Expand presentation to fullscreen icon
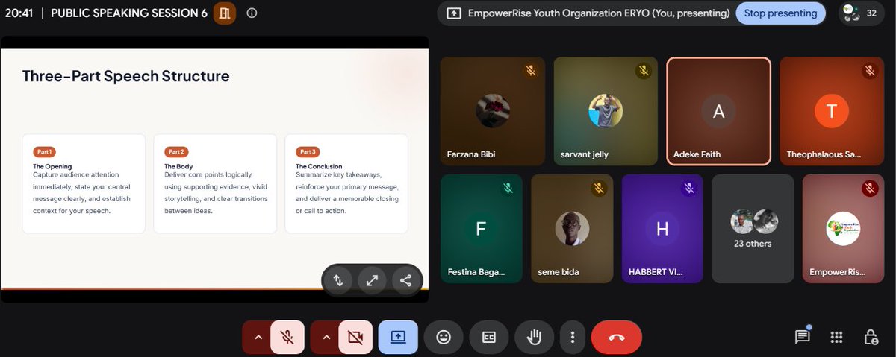The height and width of the screenshot is (357, 896). pyautogui.click(x=372, y=280)
